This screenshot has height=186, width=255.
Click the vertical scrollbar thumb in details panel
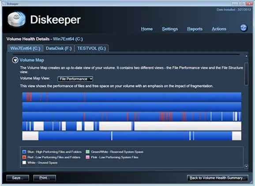246,74
